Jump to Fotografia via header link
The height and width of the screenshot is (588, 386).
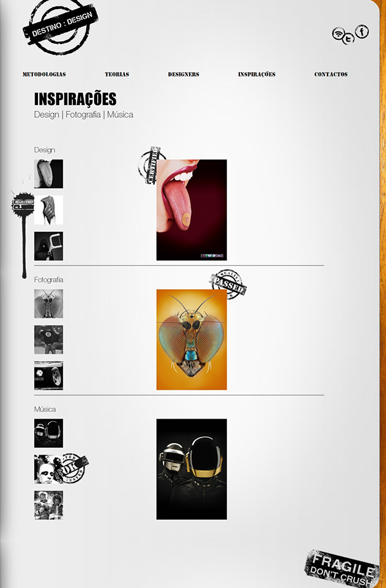click(83, 115)
